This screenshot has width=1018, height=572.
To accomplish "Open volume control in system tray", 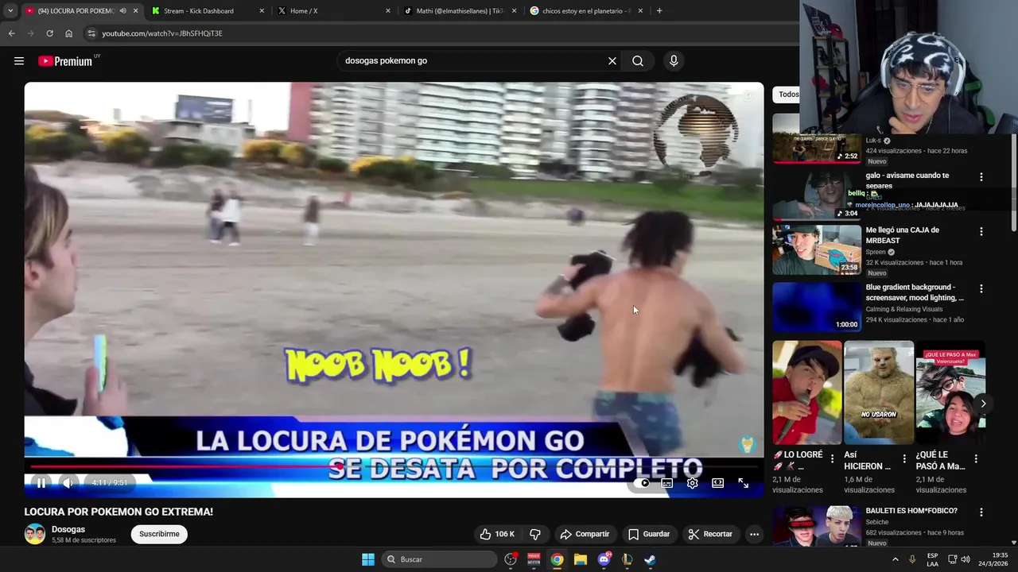I will pos(965,559).
